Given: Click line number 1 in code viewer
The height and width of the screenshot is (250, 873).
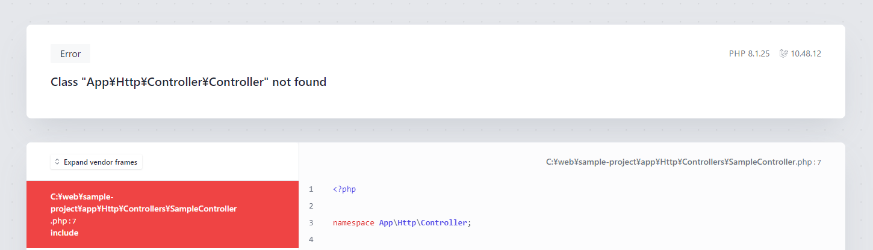Looking at the screenshot, I should 311,189.
